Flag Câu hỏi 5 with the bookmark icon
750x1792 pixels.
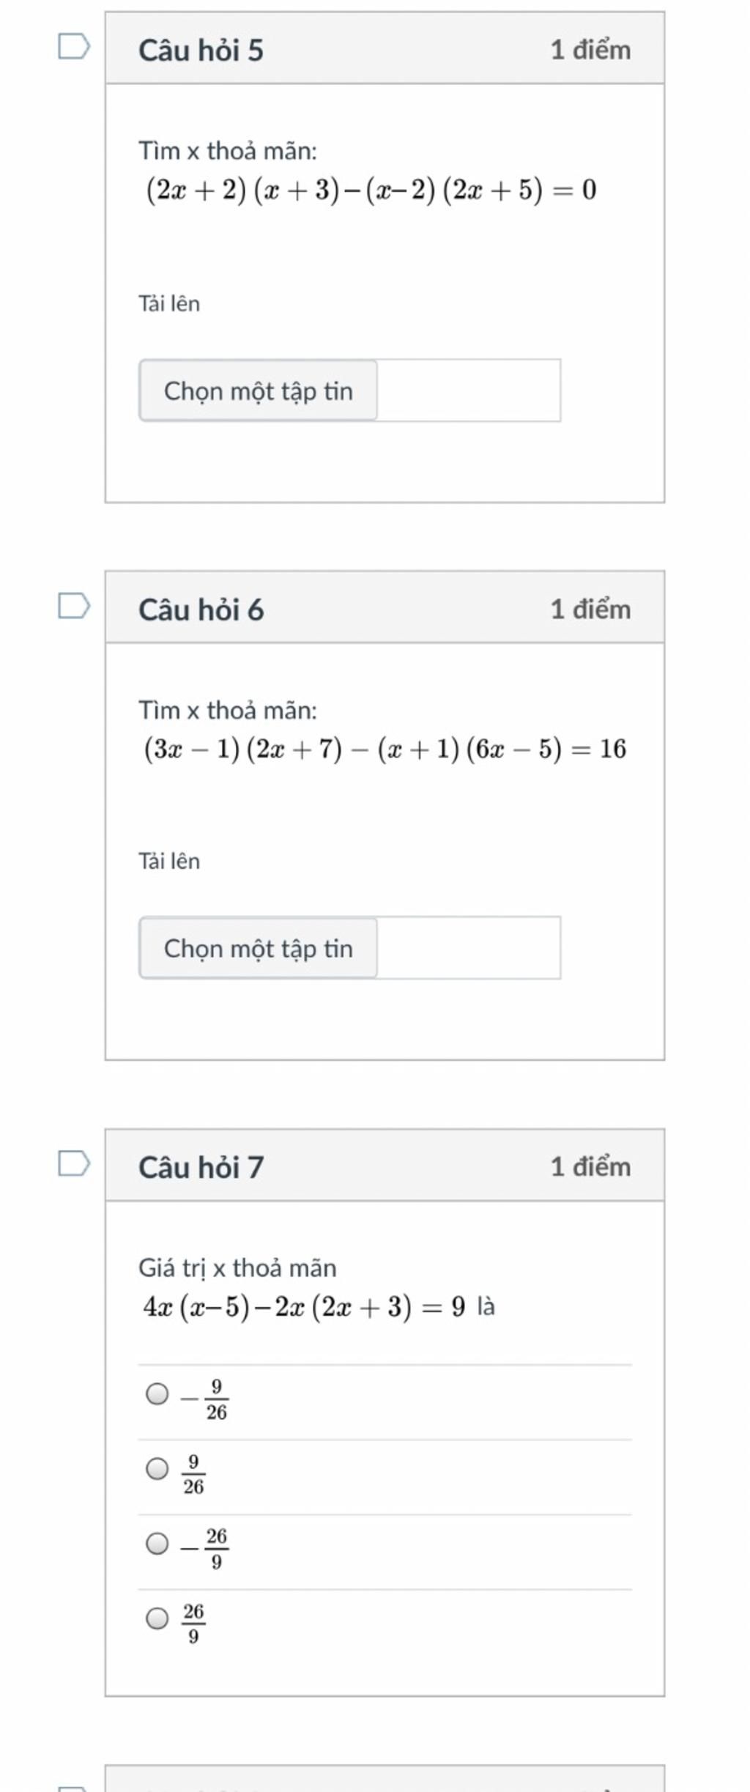[x=74, y=46]
